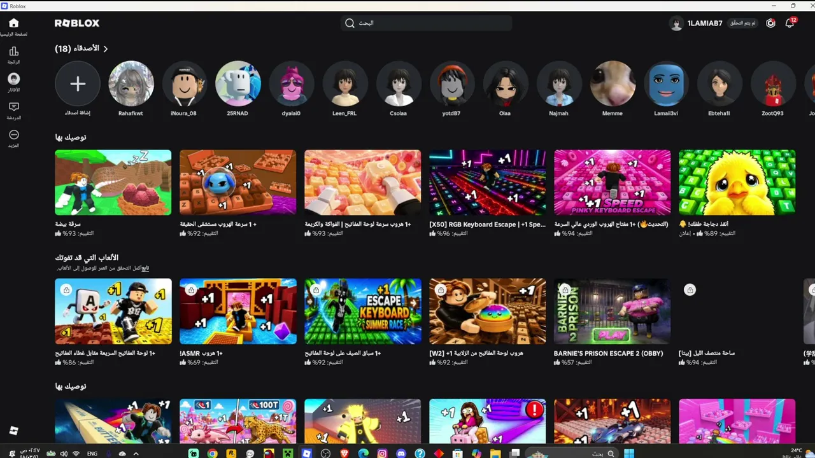Click the title BARNIE'S PRISON ESCAPE 2 (OBBY)

(x=609, y=353)
